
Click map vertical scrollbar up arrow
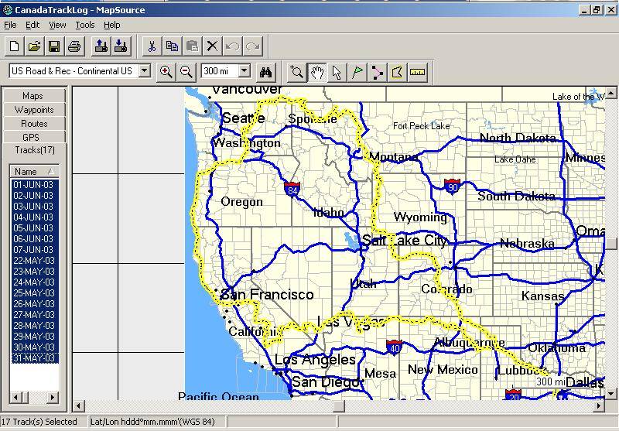coord(610,93)
